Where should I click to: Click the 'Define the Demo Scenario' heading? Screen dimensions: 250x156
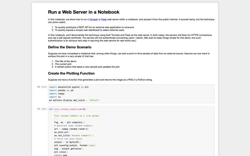69,47
